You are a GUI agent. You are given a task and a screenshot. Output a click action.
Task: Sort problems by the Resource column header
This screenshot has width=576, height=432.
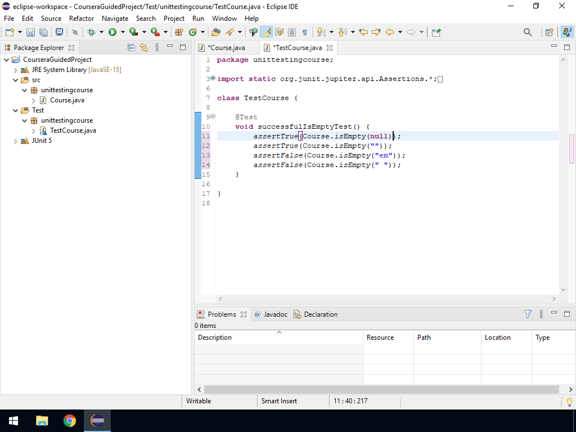380,337
